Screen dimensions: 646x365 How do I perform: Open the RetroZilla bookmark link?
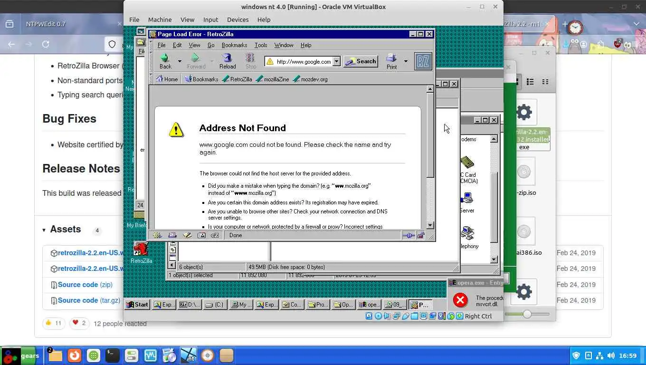click(x=237, y=79)
